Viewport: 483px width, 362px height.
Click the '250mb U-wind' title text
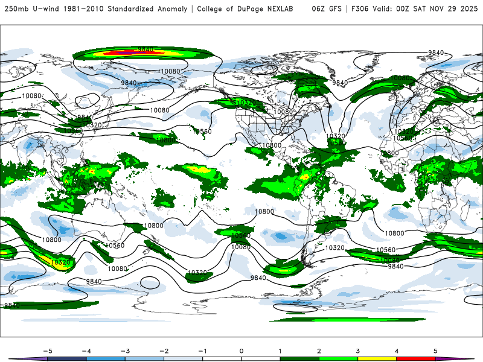tap(33, 8)
